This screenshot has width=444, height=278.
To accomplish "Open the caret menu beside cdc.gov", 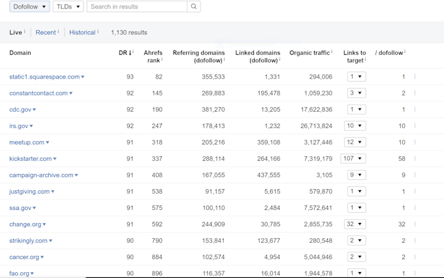I will [x=34, y=110].
